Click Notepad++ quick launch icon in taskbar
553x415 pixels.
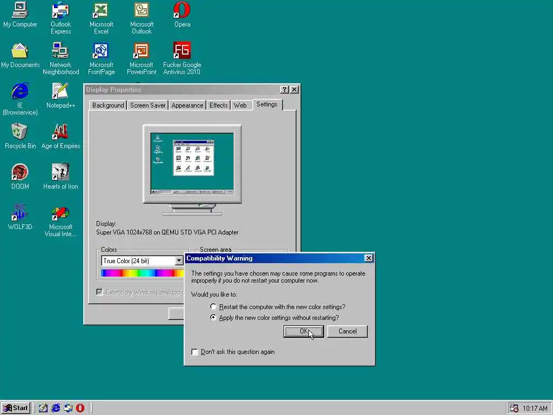tap(43, 408)
